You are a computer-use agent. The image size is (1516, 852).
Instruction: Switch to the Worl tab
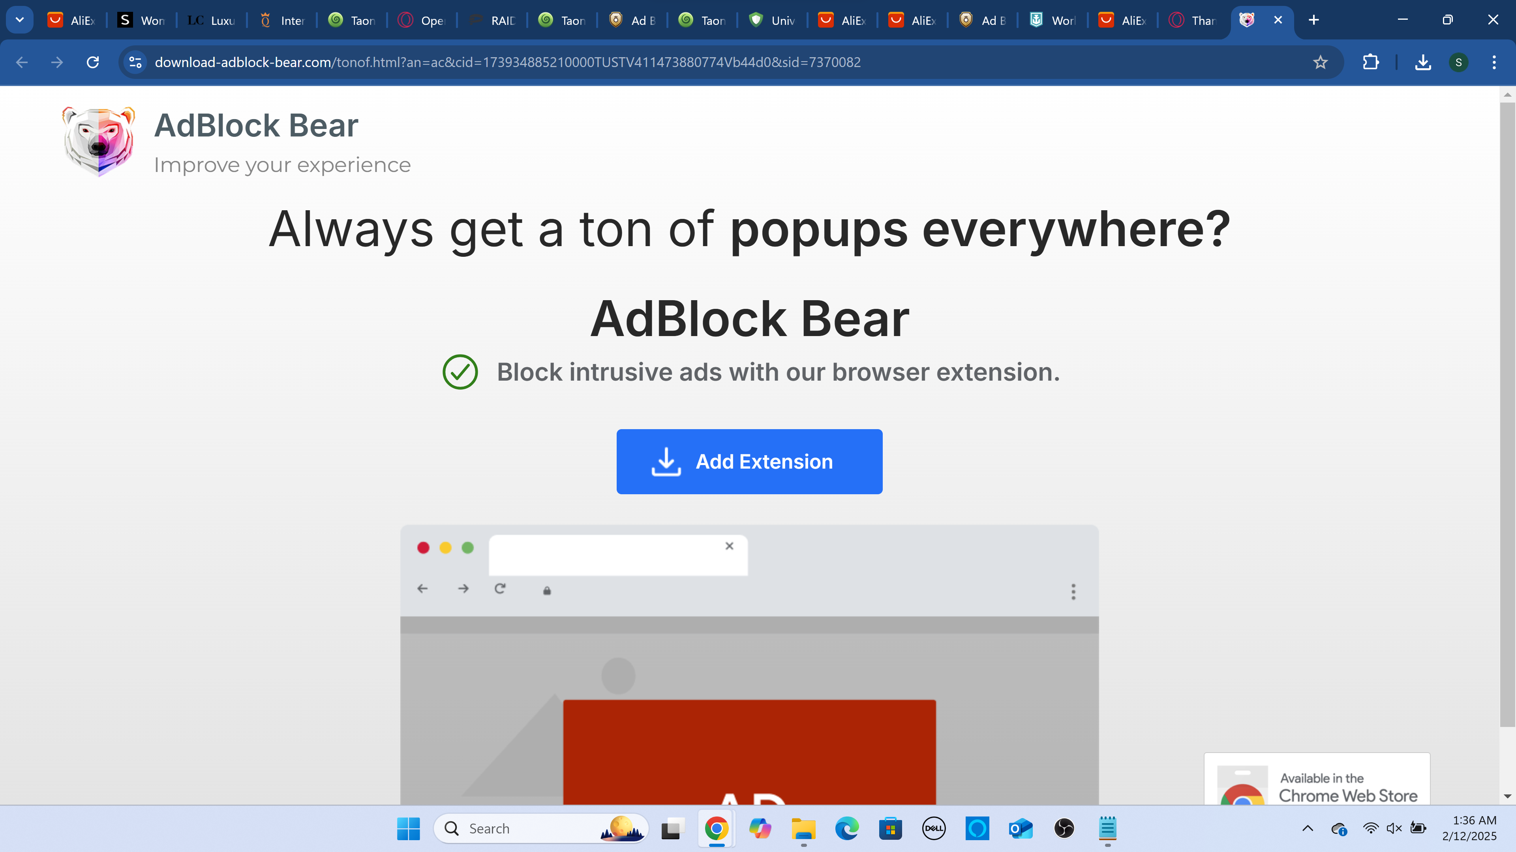coord(1052,20)
